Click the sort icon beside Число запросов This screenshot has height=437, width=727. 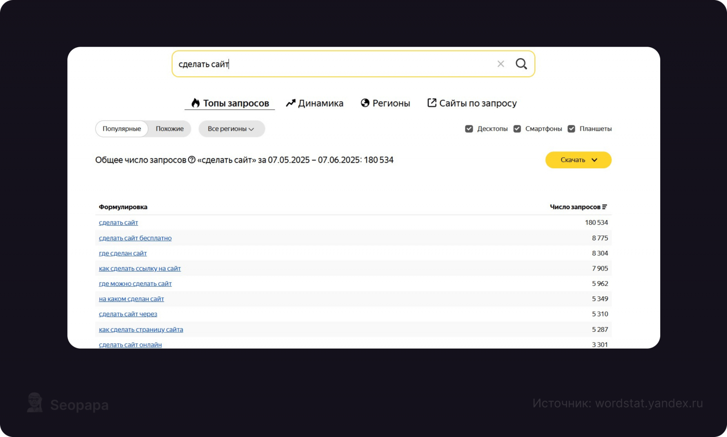tap(604, 207)
